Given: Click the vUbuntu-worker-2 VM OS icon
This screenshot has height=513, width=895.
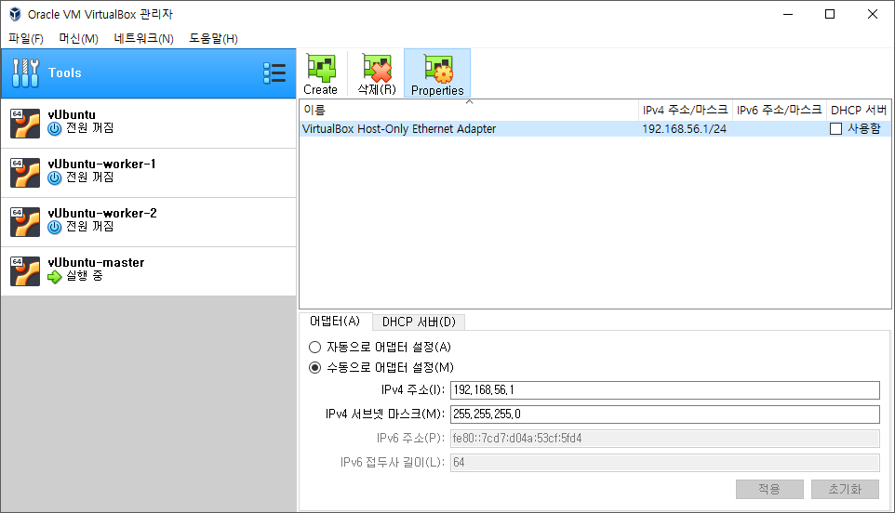Looking at the screenshot, I should 25,222.
